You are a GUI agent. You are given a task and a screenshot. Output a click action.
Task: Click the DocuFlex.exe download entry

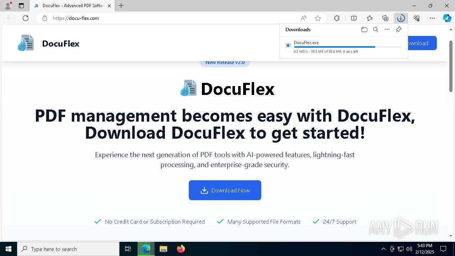tap(344, 47)
